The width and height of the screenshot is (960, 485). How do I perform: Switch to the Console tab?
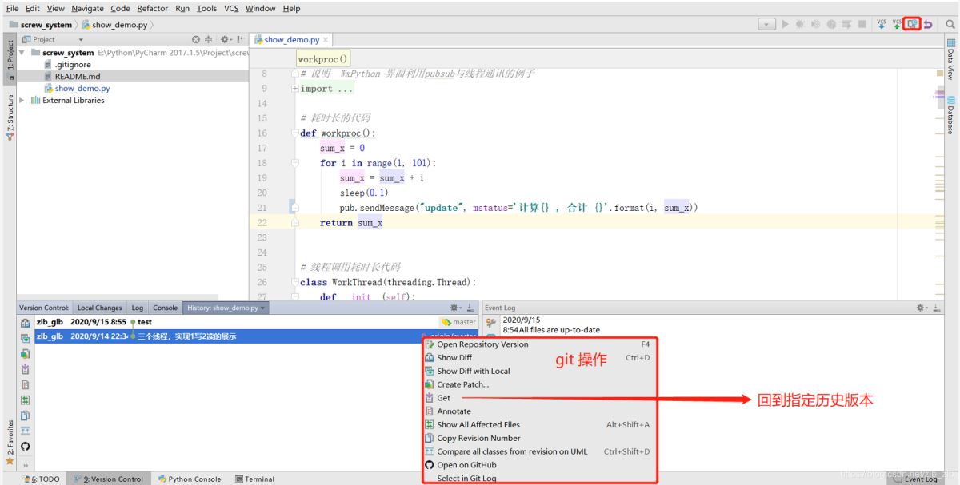166,308
